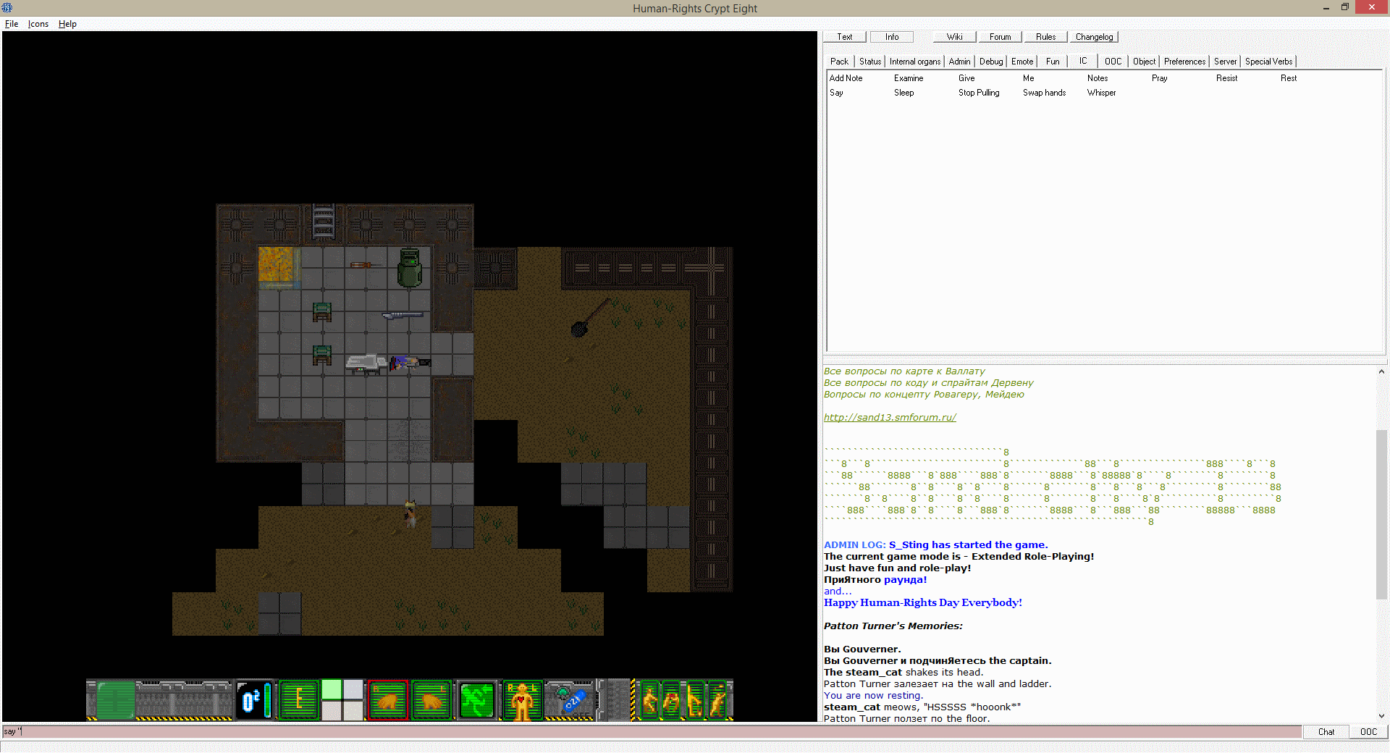Screen dimensions: 1390x753
Task: Click the light green intent square
Action: coord(332,689)
